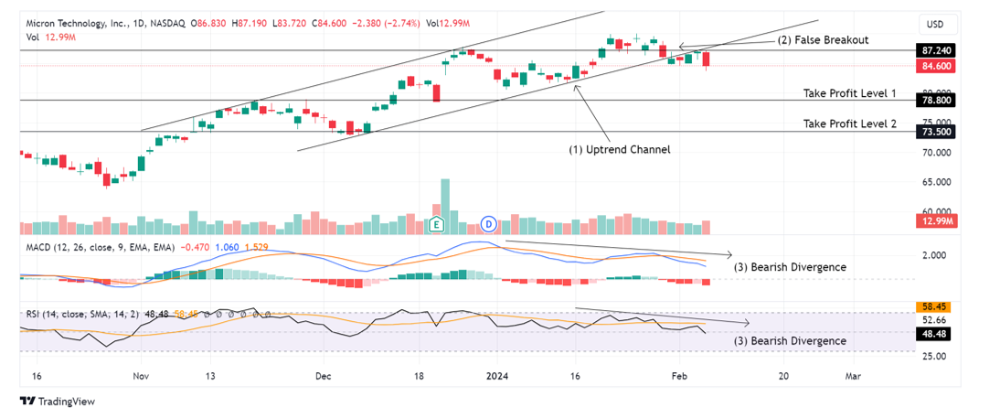Click the RSI '(3) Bearish Divergence' label
Screen dimensions: 1000x418
click(791, 341)
